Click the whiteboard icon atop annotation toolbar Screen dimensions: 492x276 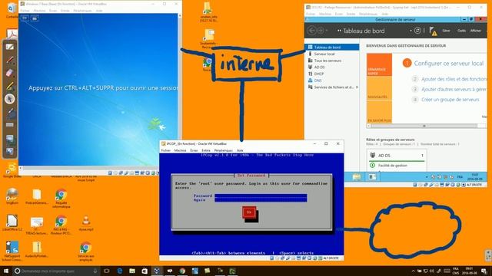pos(10,47)
